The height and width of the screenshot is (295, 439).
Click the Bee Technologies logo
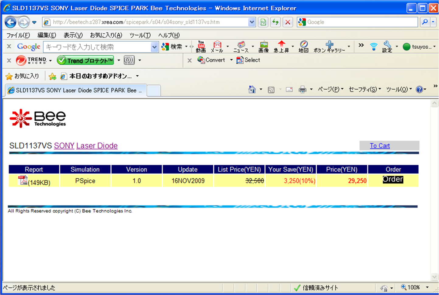(x=38, y=118)
